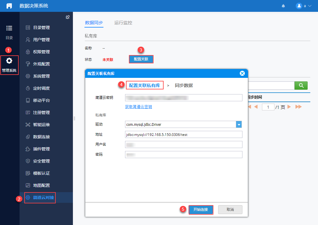Viewport: 318px width, 225px height.
Task: Expand the user account dropdown arrow
Action: (310, 6)
